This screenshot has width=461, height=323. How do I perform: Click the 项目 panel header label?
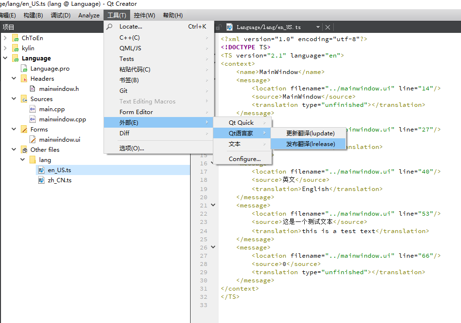[x=8, y=27]
